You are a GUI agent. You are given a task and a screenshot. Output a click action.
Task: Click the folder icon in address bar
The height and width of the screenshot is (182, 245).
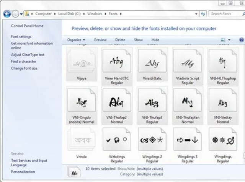pos(27,14)
